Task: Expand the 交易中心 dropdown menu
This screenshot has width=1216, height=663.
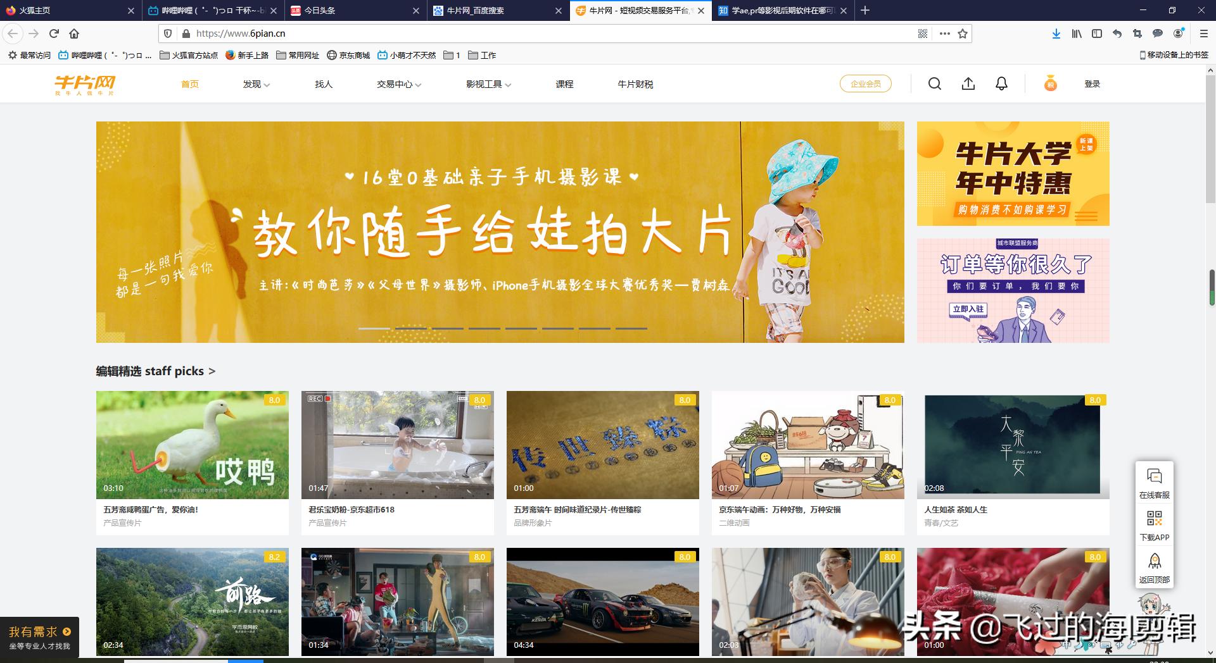Action: click(x=396, y=84)
